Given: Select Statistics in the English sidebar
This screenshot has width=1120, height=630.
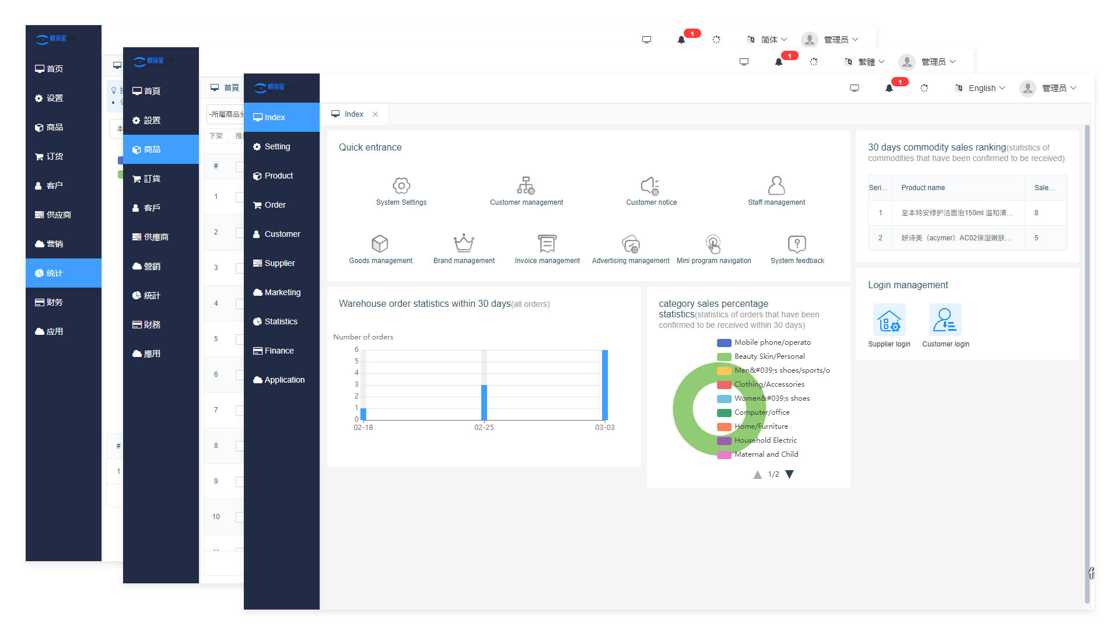Looking at the screenshot, I should (x=281, y=321).
